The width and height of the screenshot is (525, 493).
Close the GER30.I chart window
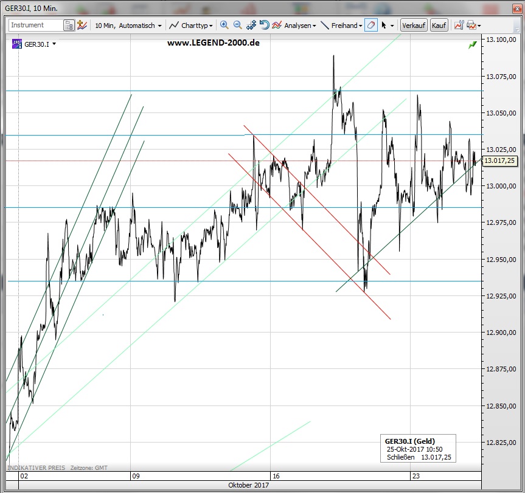coord(517,9)
